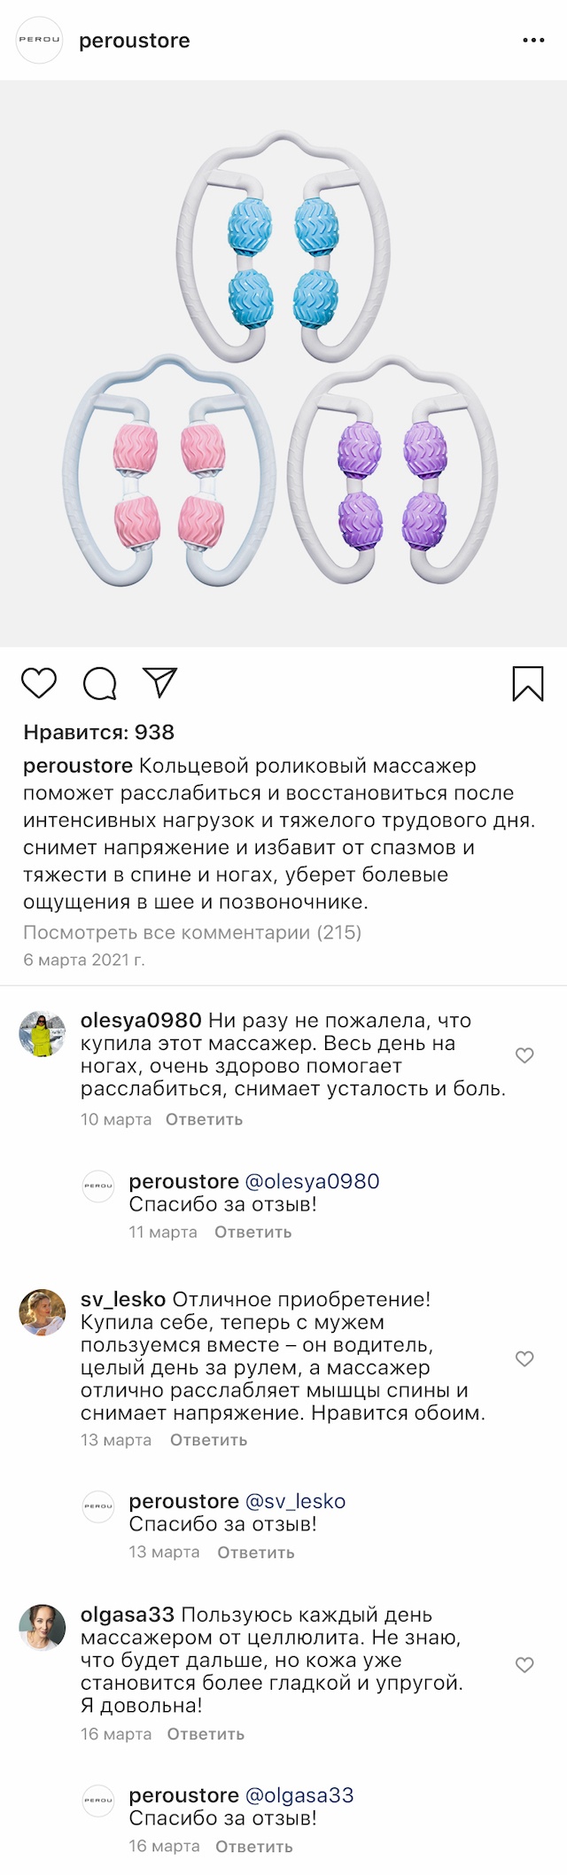Save the post with the bookmark icon
The image size is (567, 1875).
point(528,683)
